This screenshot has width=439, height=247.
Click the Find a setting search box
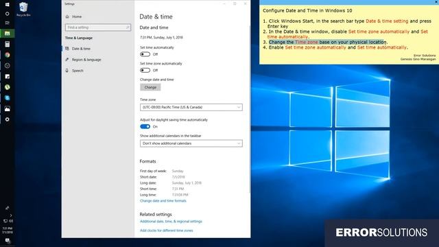click(97, 27)
